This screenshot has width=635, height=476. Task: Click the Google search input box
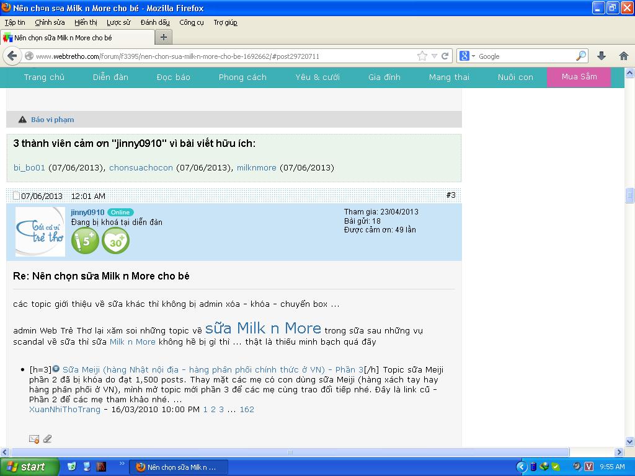click(x=526, y=56)
